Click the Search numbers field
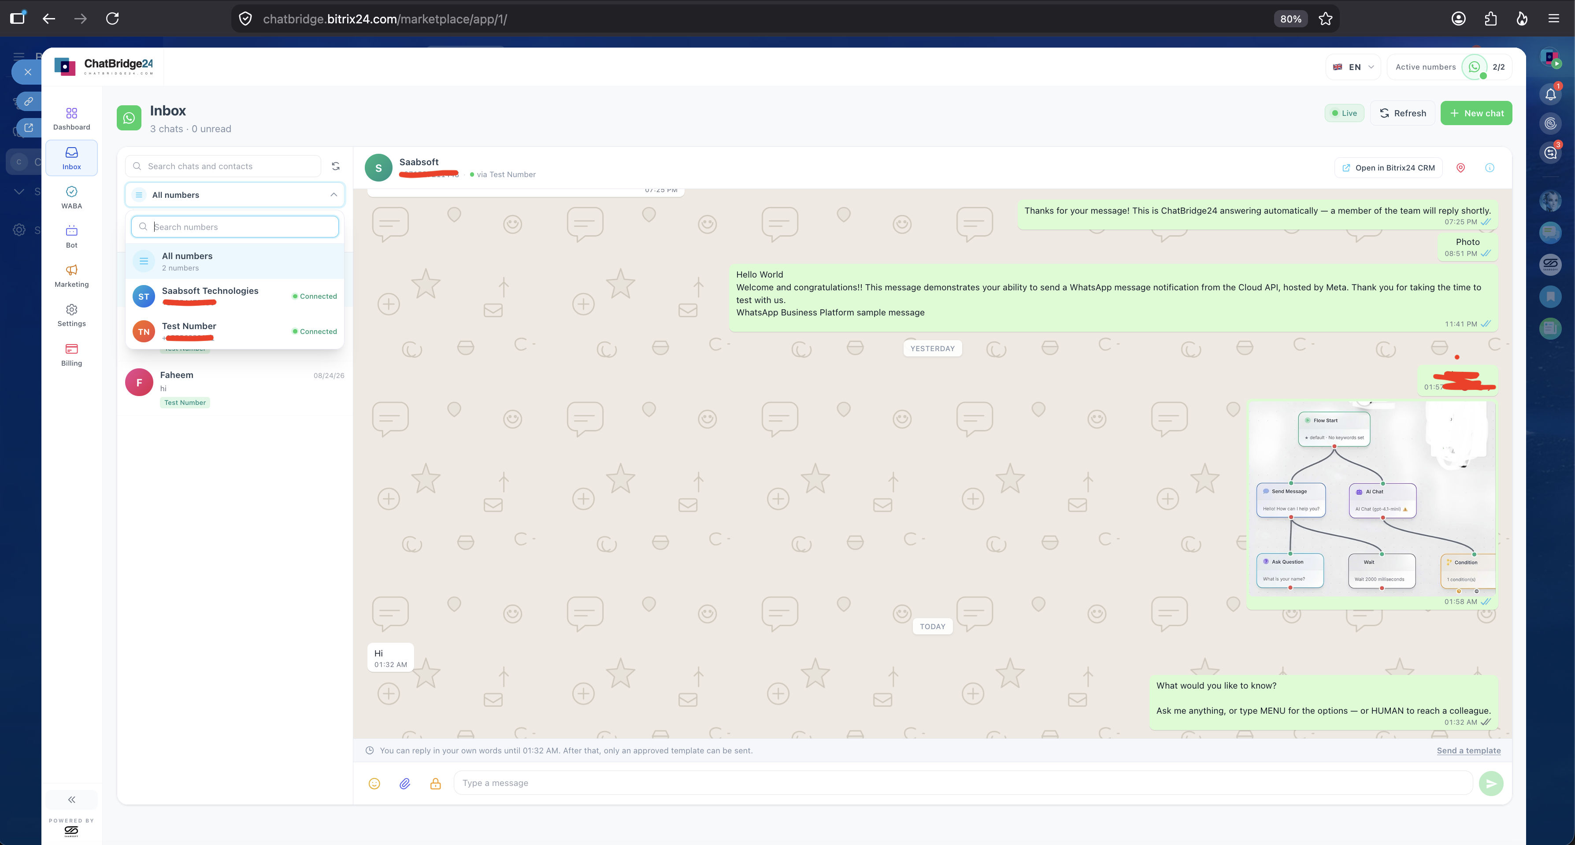The width and height of the screenshot is (1575, 845). click(235, 227)
